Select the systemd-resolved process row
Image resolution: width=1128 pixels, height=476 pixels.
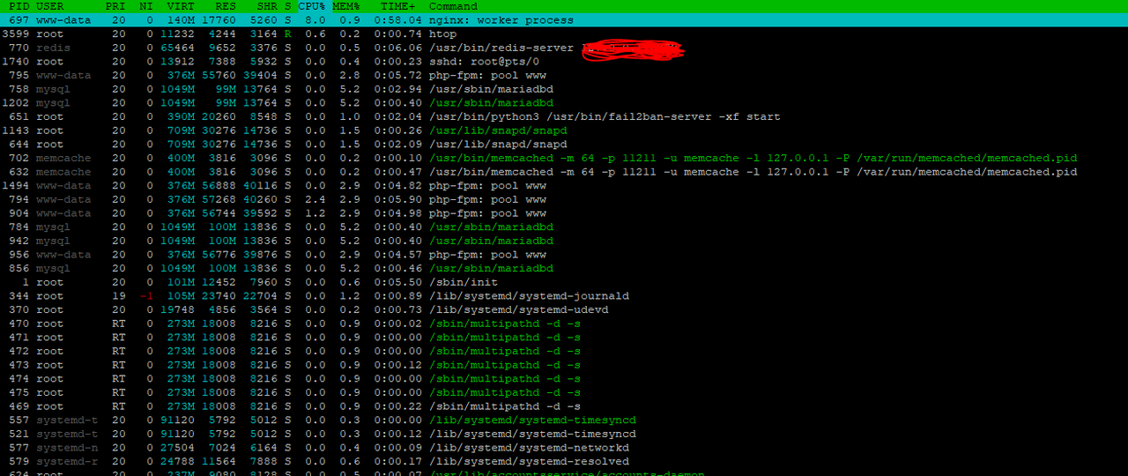564,461
